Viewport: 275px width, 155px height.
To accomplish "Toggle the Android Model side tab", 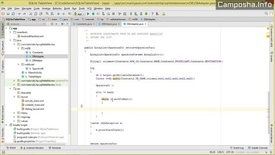I will 272,133.
